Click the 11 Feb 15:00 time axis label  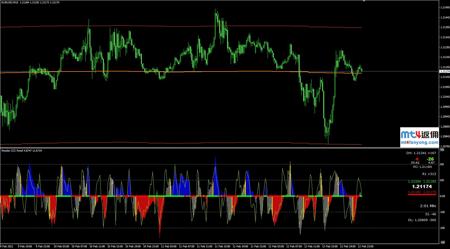coord(223,246)
